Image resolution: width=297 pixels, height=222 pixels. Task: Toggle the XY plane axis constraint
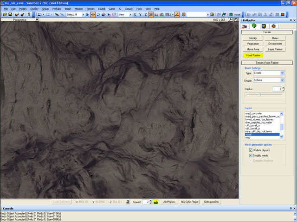[151, 14]
